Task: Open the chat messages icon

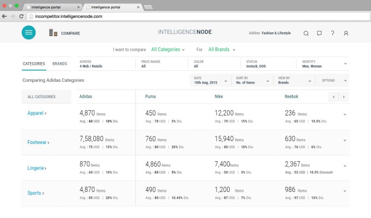Action: (x=319, y=33)
